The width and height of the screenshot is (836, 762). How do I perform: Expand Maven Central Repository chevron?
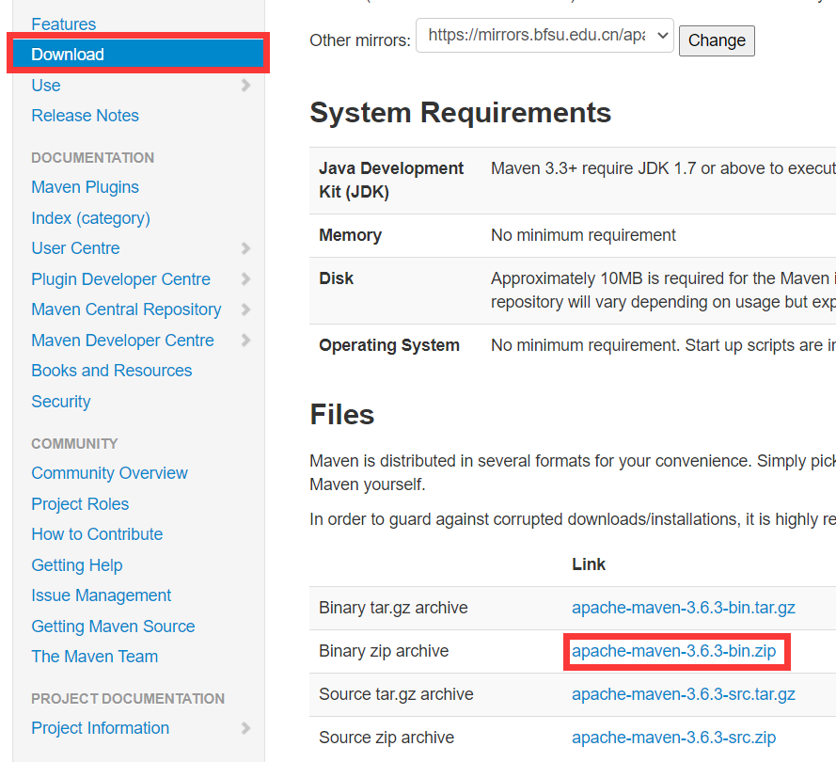pyautogui.click(x=245, y=310)
